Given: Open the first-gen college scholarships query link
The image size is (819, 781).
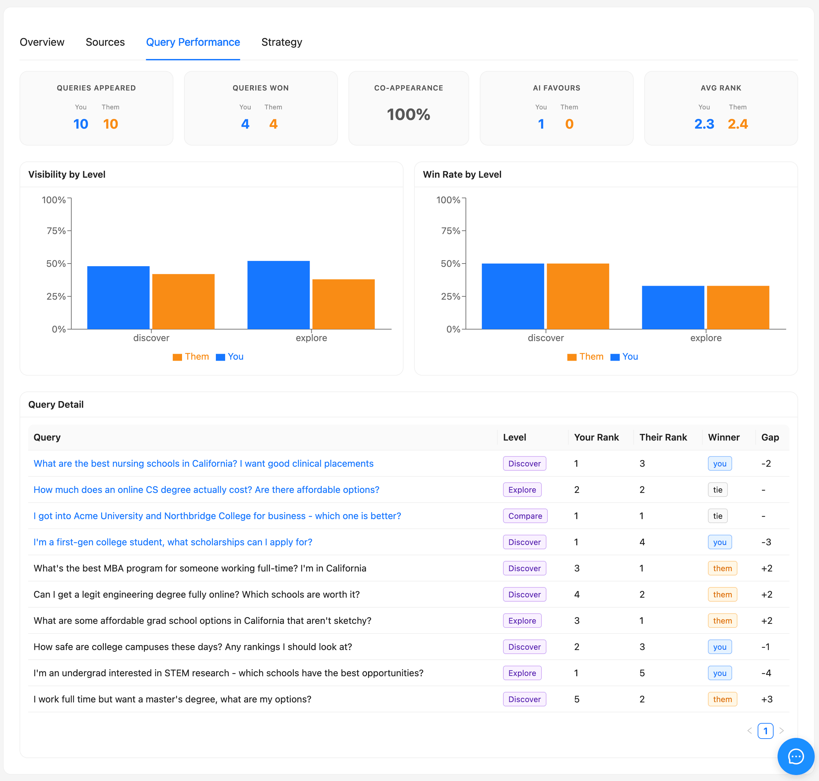Looking at the screenshot, I should pyautogui.click(x=172, y=542).
